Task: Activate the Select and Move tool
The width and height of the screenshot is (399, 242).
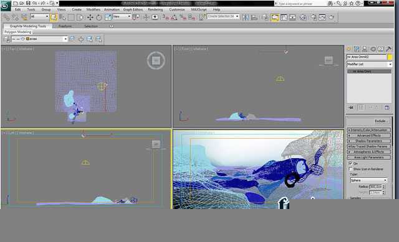Action: click(90, 17)
